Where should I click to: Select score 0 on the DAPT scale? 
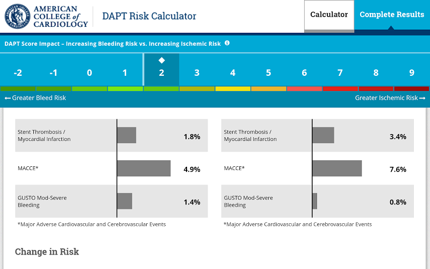click(x=89, y=73)
